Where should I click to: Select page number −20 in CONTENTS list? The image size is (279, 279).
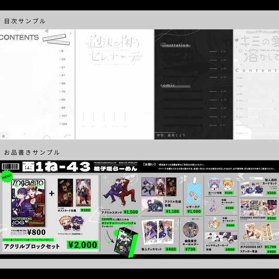tap(62, 59)
